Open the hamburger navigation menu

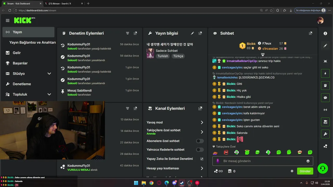tap(8, 21)
